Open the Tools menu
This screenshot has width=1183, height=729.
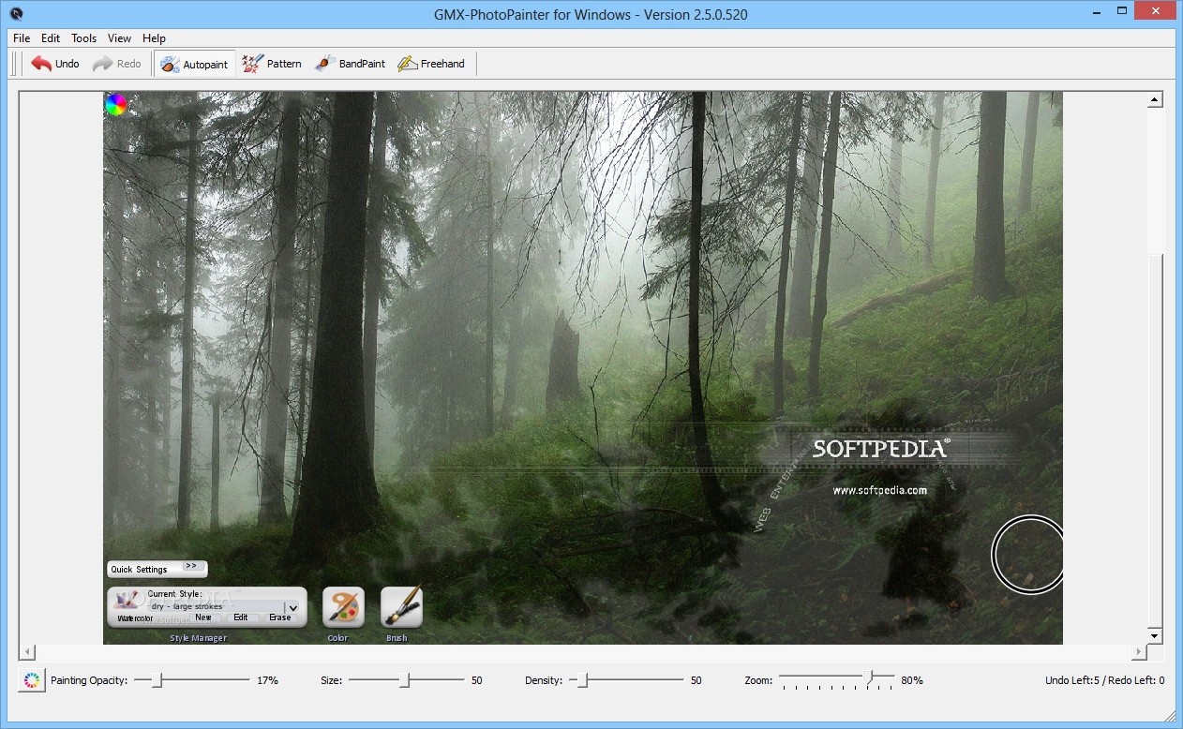[x=84, y=38]
